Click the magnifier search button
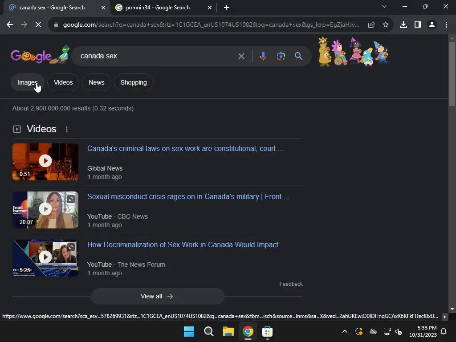The image size is (456, 342). [298, 56]
